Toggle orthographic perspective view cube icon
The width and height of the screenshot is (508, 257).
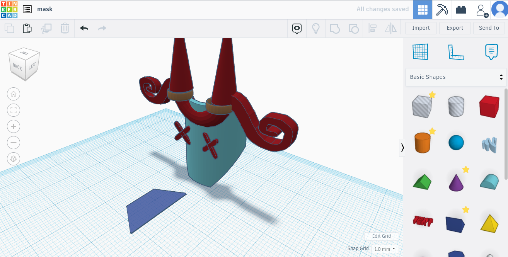(14, 159)
